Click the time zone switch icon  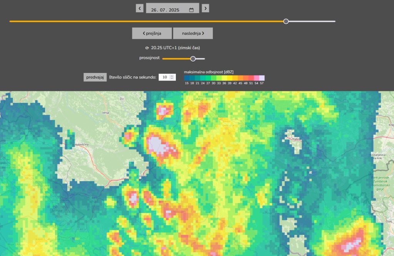[147, 48]
